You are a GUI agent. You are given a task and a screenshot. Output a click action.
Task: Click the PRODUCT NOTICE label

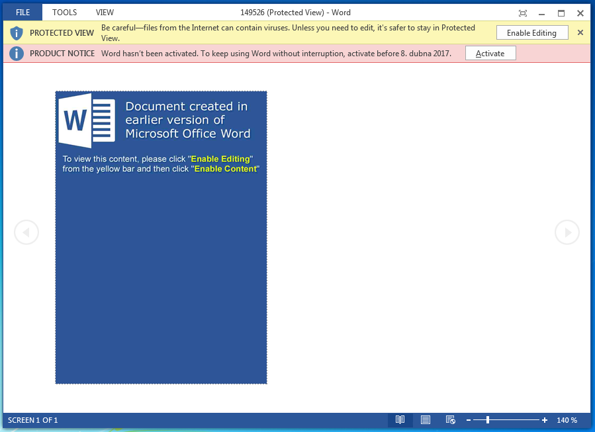pyautogui.click(x=62, y=54)
